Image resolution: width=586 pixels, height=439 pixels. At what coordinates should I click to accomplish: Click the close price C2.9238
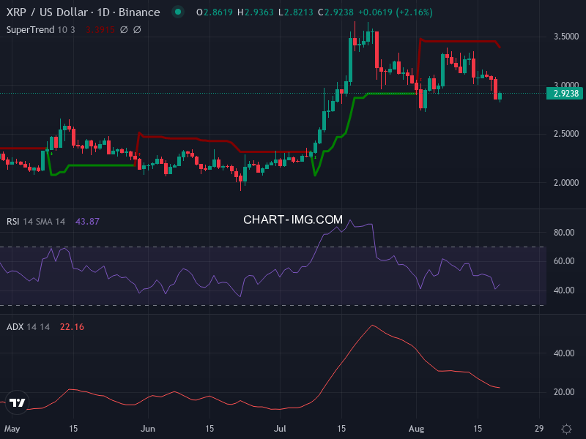(335, 12)
